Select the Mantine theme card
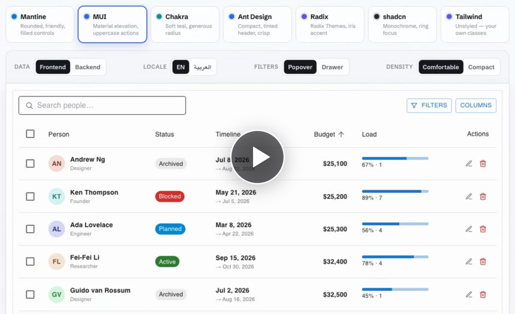This screenshot has width=515, height=314. click(x=40, y=24)
